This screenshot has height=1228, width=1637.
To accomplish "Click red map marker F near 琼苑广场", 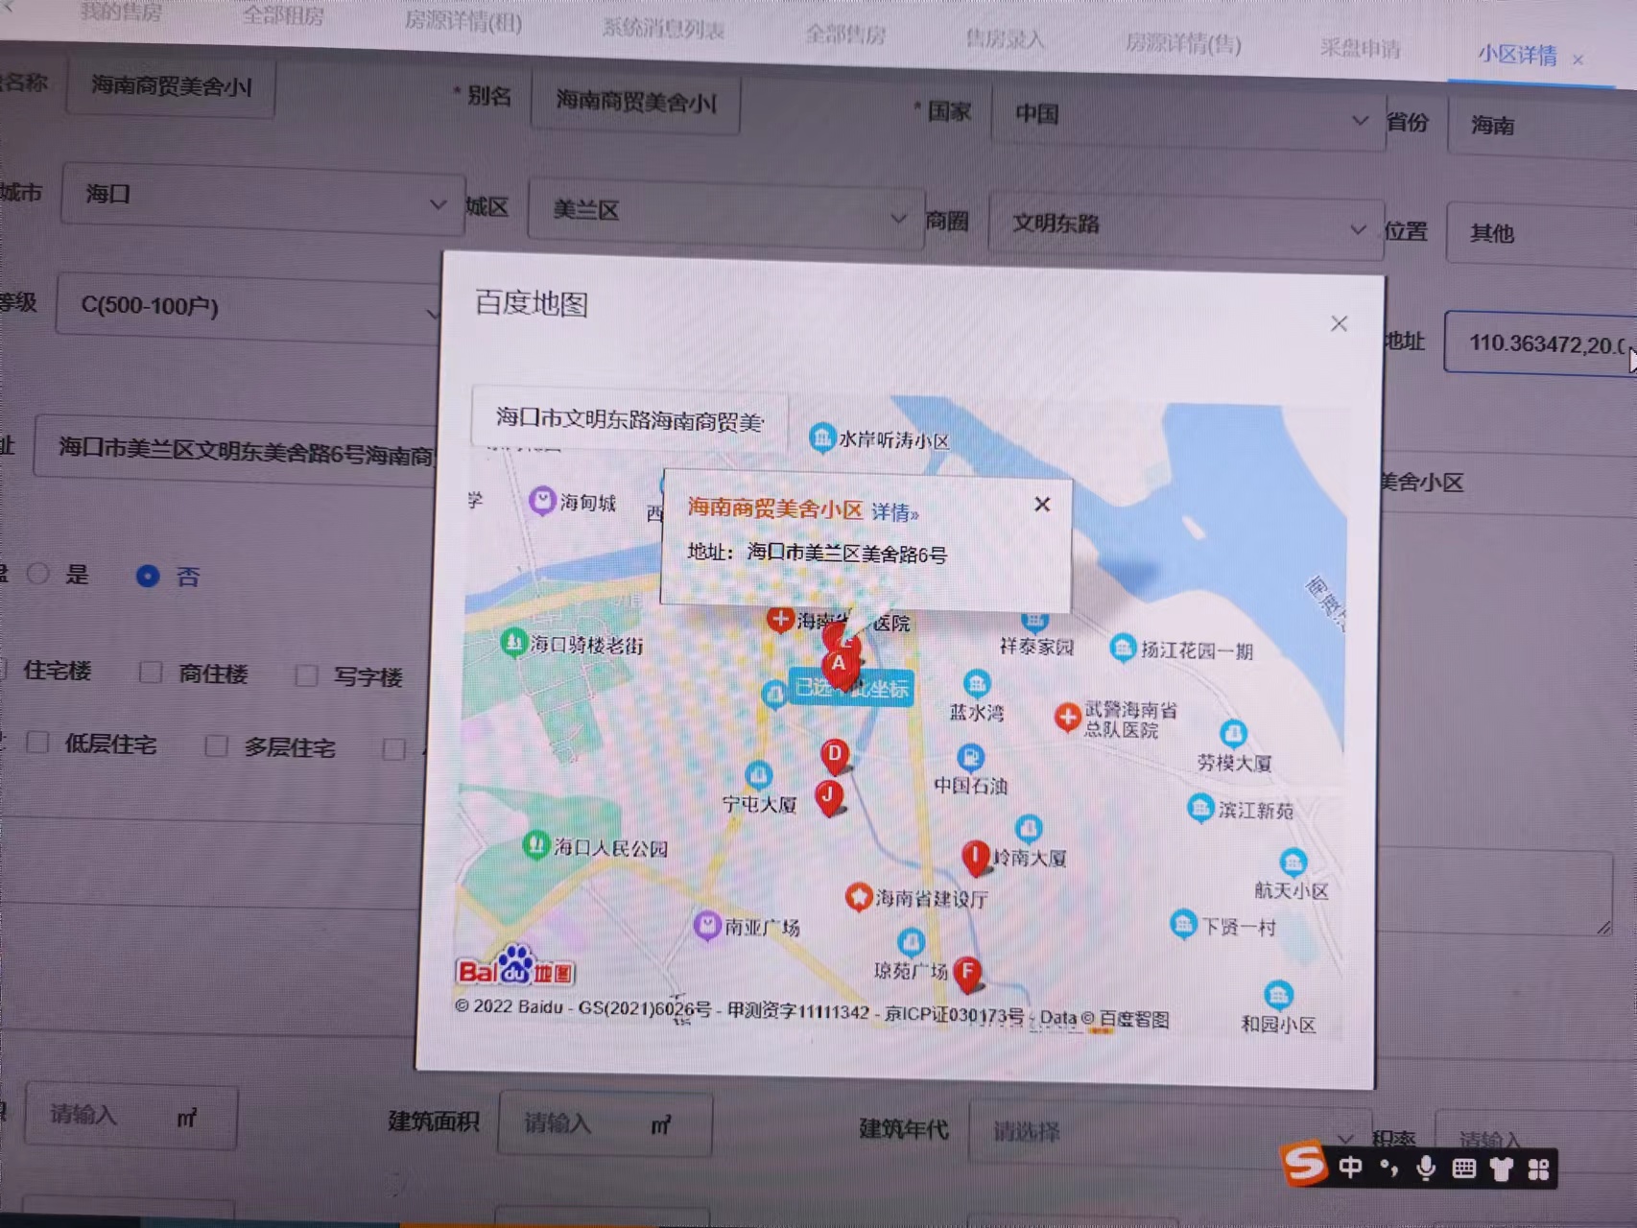I will click(x=967, y=972).
